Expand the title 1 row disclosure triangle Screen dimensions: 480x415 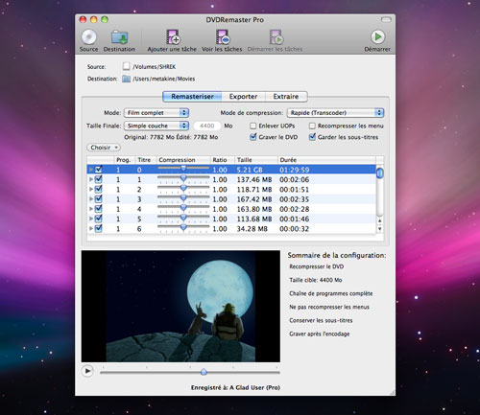click(x=91, y=179)
